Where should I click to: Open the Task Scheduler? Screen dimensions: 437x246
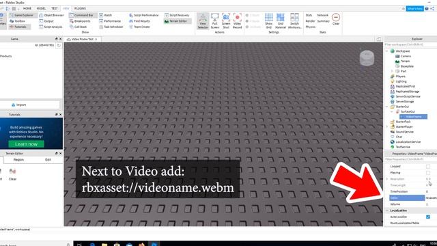click(x=111, y=27)
